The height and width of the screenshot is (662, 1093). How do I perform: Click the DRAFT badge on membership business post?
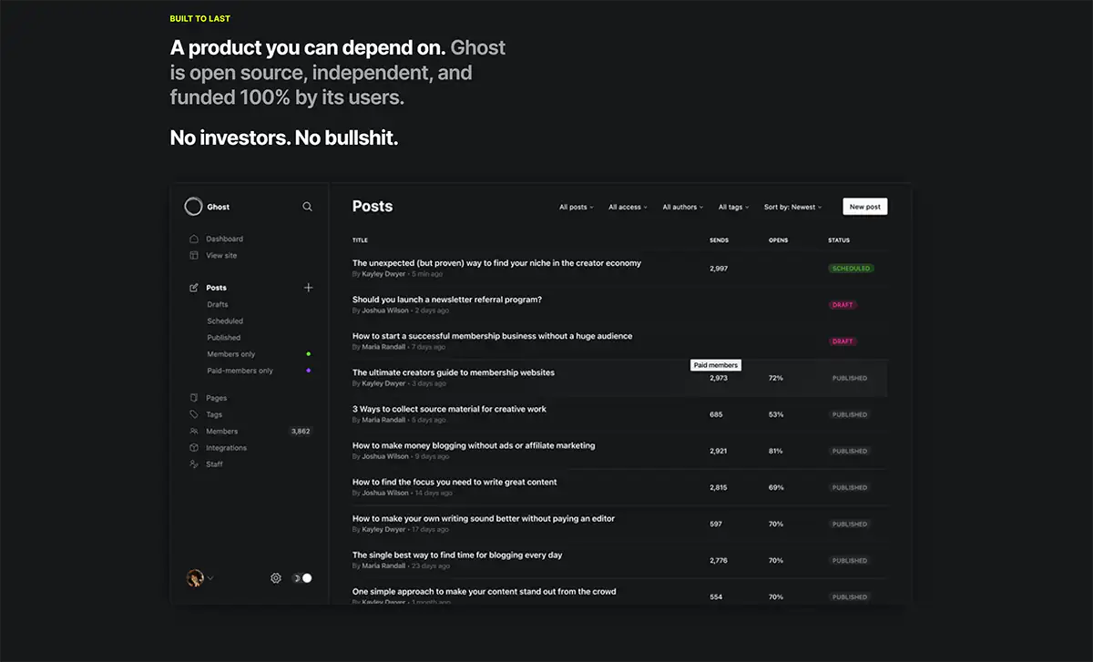(x=843, y=341)
